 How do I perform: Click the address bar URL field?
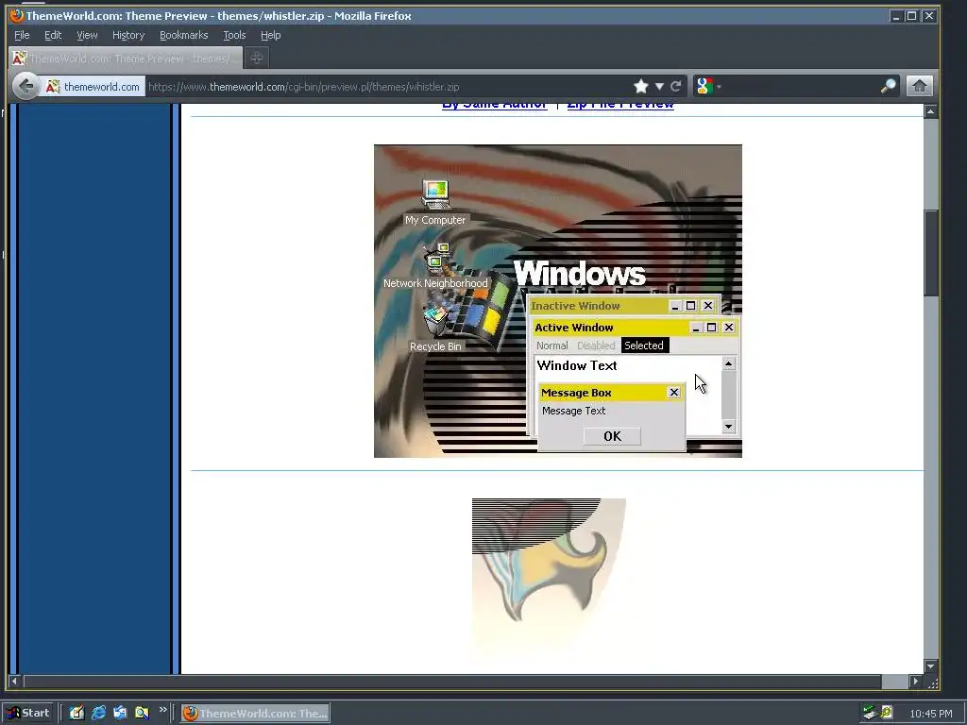click(388, 86)
